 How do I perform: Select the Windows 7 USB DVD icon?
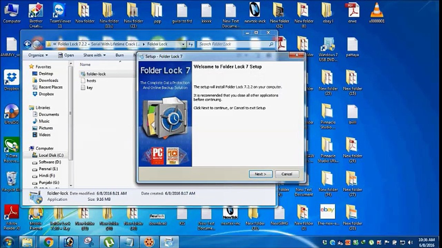coord(328,49)
